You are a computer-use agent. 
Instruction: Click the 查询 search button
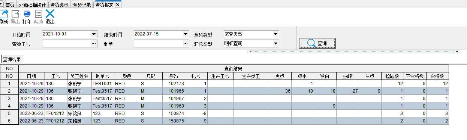click(x=317, y=43)
